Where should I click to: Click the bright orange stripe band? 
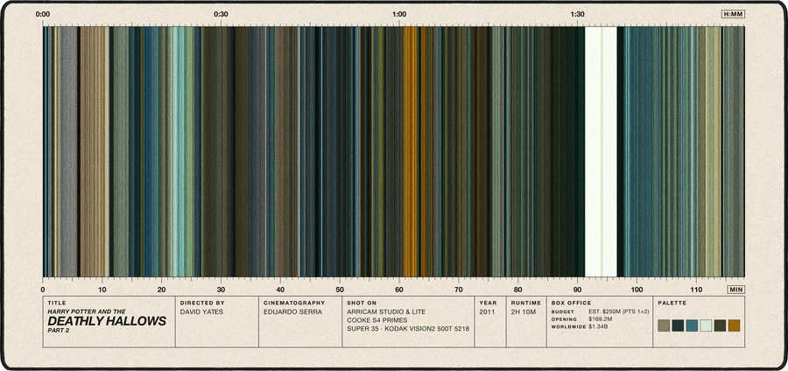tap(410, 151)
